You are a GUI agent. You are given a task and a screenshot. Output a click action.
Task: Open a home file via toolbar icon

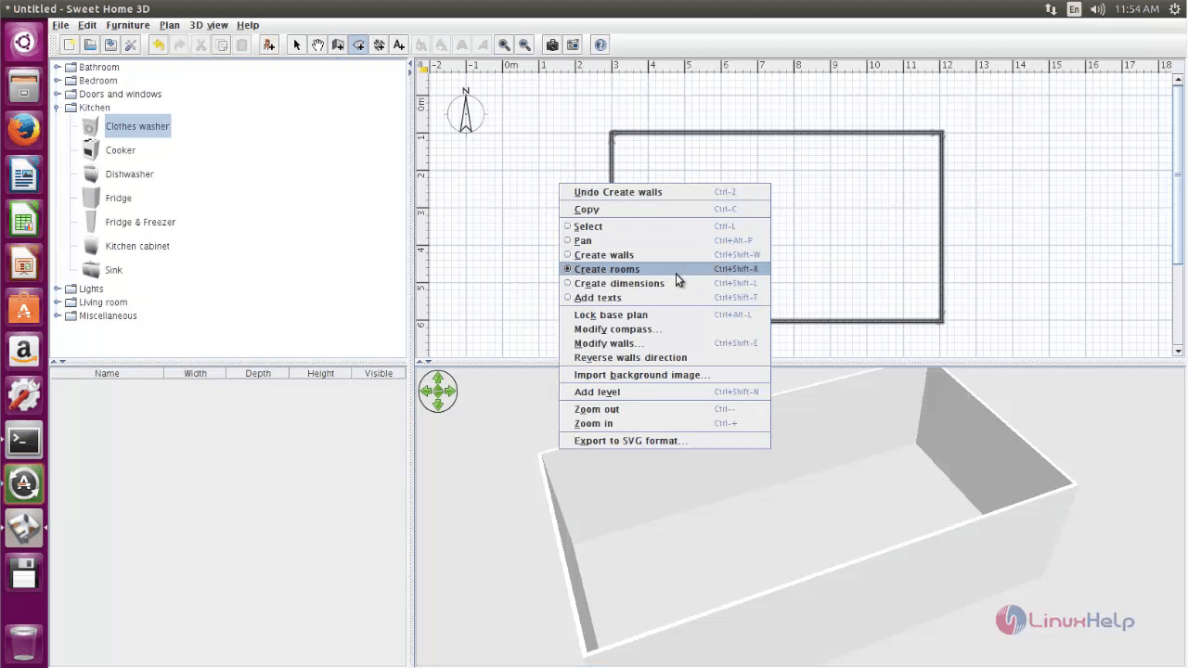click(x=90, y=45)
